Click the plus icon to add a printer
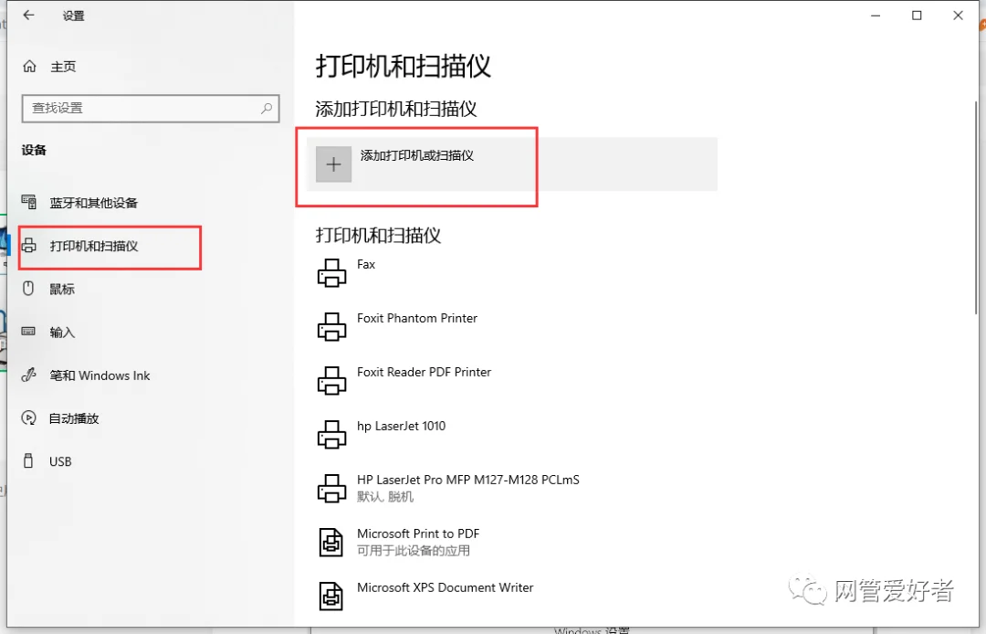The height and width of the screenshot is (634, 986). click(333, 164)
